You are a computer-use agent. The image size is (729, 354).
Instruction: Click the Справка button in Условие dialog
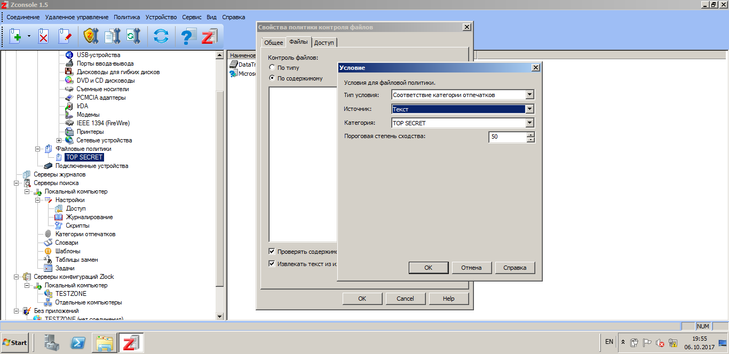tap(515, 268)
